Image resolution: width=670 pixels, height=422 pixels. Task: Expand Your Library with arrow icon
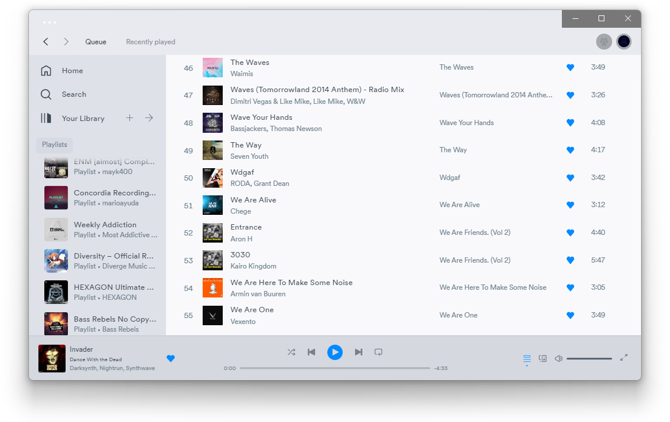[149, 118]
